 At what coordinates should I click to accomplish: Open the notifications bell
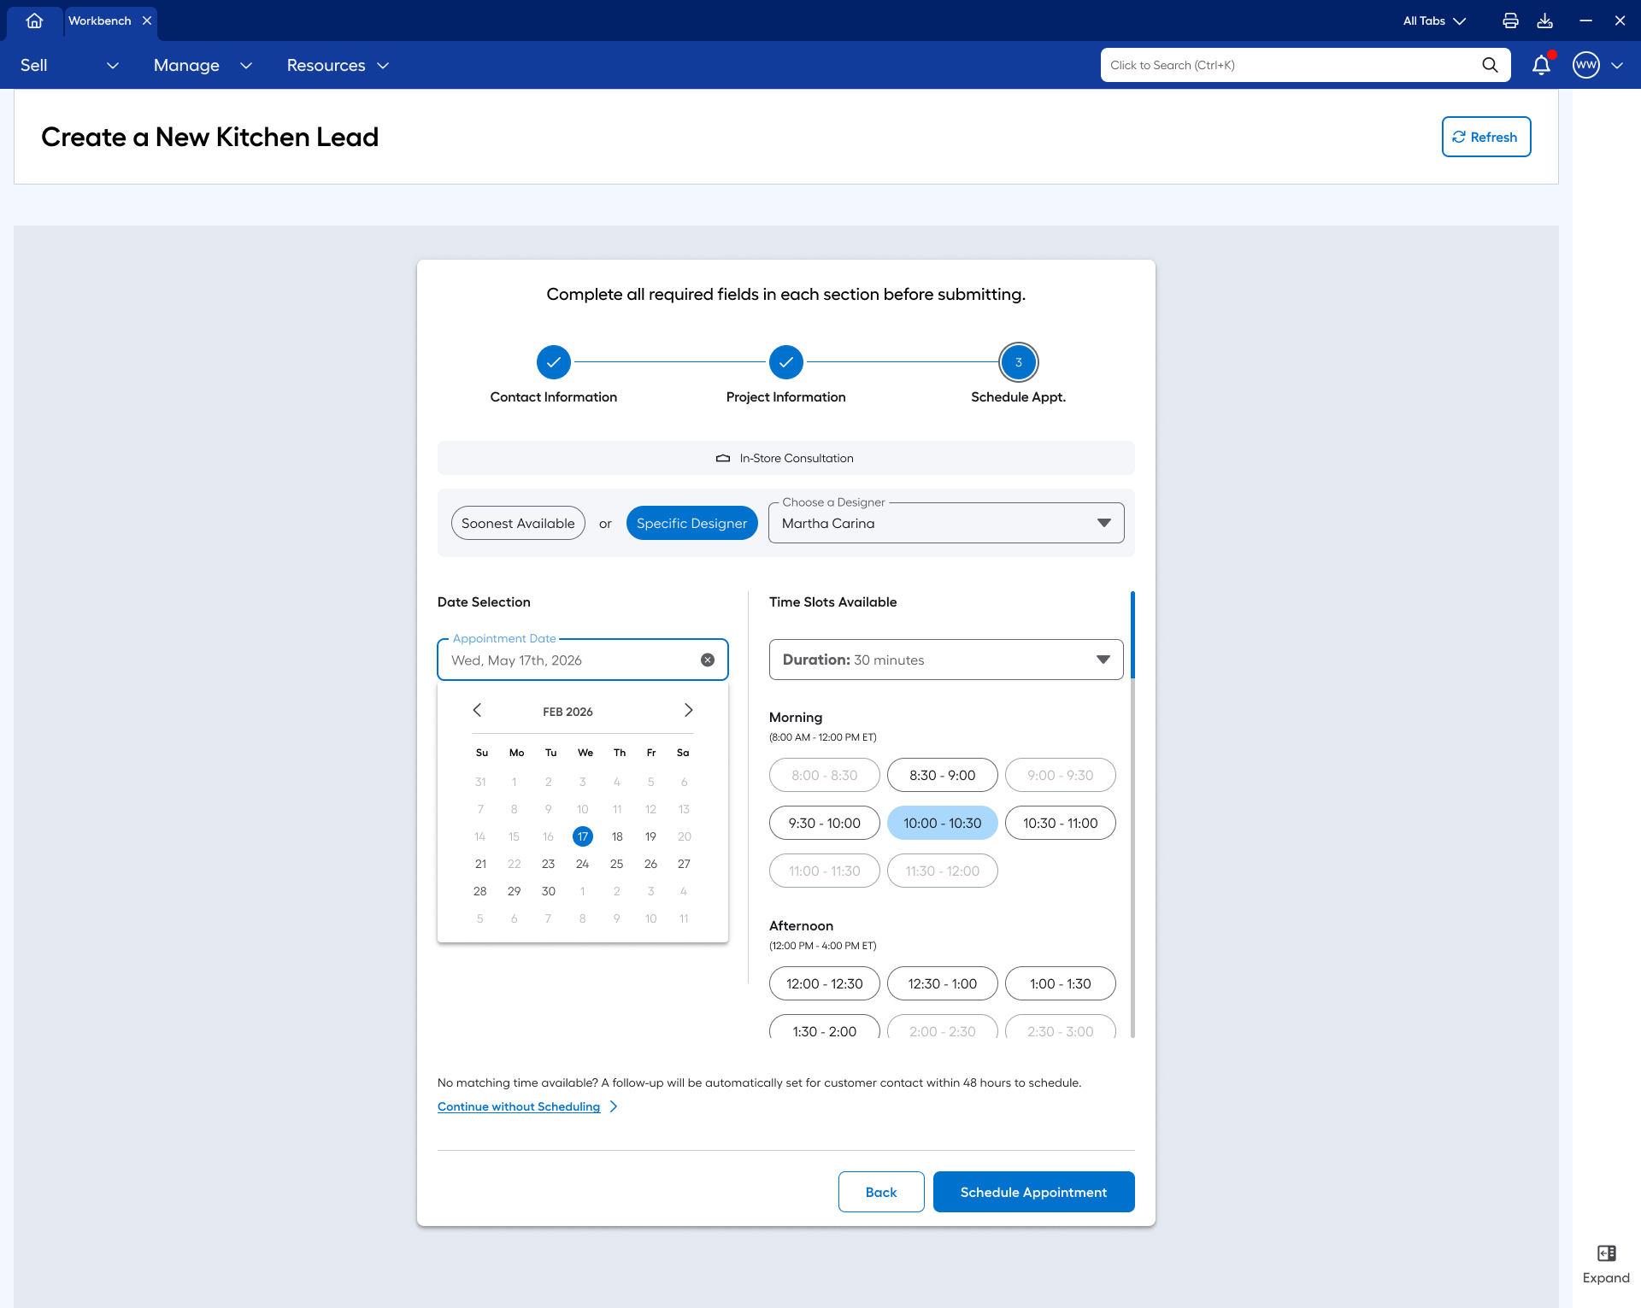tap(1541, 65)
